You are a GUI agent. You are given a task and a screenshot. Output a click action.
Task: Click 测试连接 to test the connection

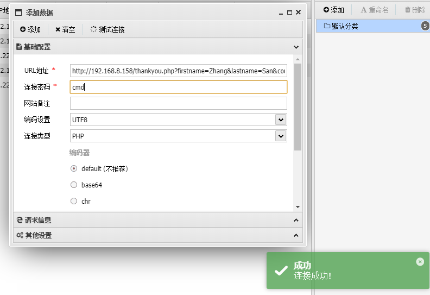[x=107, y=29]
